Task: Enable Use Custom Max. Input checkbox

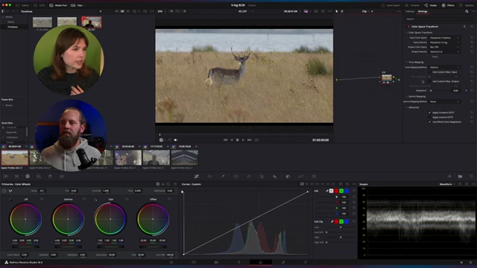Action: (x=430, y=72)
